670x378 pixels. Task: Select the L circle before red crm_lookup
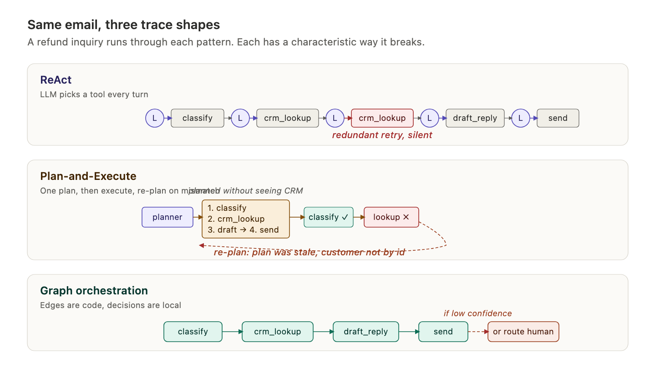pos(335,118)
